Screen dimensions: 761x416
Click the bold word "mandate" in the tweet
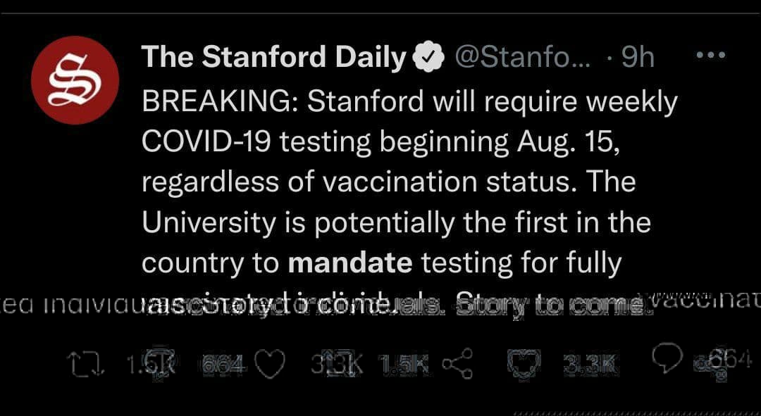pos(350,263)
